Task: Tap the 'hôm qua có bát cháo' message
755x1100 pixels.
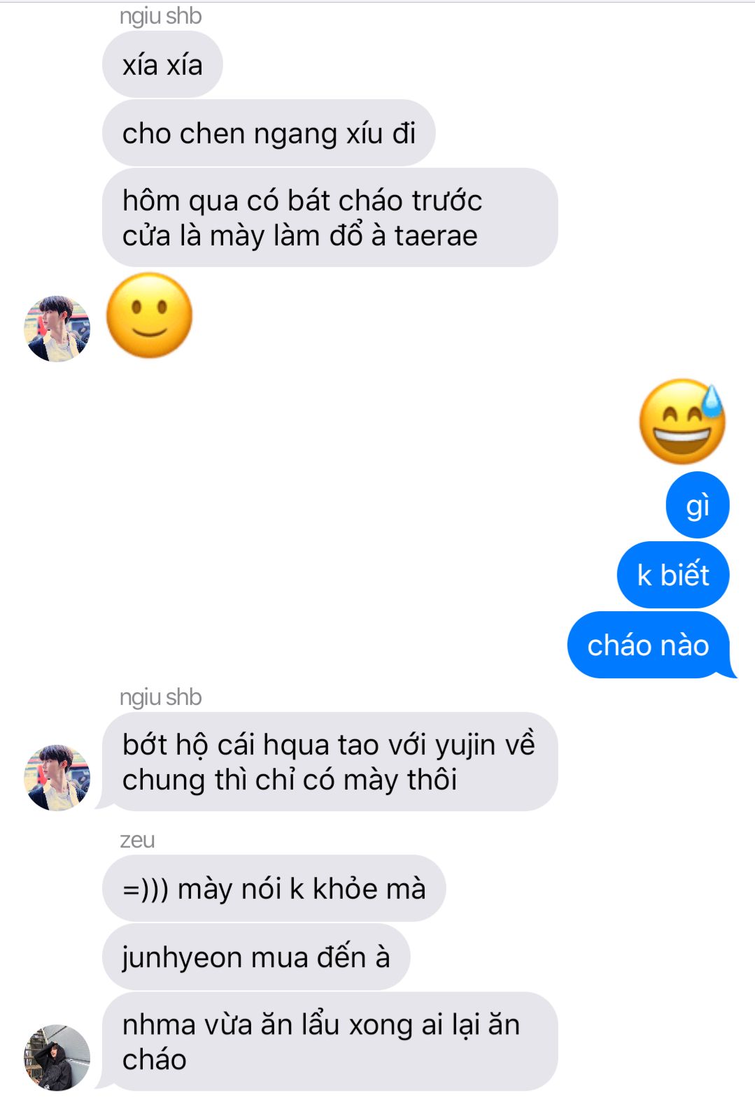Action: [330, 217]
